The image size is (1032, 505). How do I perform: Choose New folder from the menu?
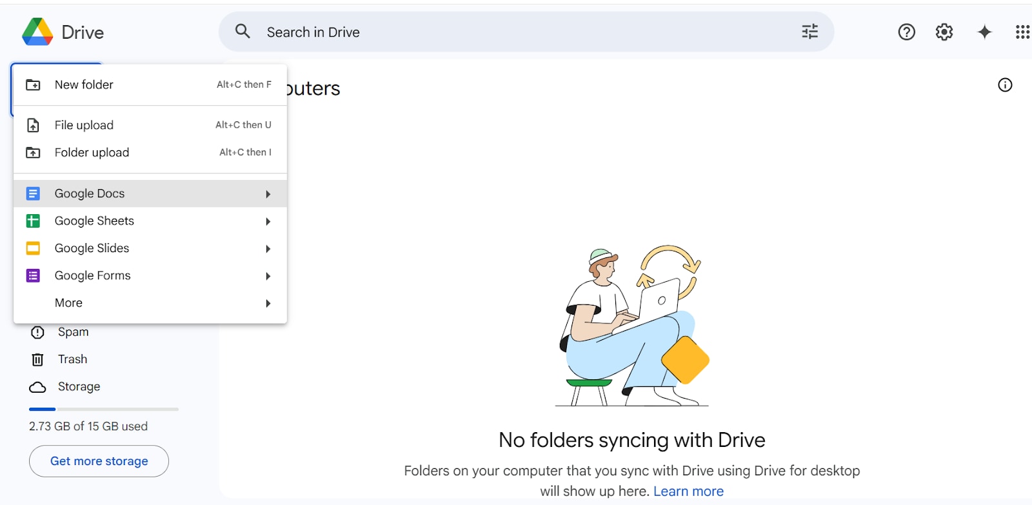(x=150, y=84)
